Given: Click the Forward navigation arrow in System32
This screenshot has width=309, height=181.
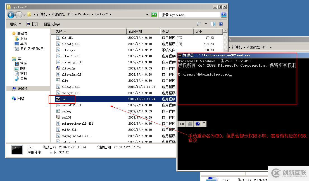Looking at the screenshot, I should [x=19, y=15].
